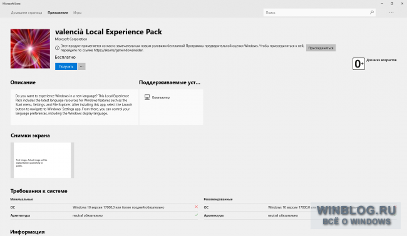Open the three-dot menu in top bar
This screenshot has height=236, width=407.
click(391, 12)
